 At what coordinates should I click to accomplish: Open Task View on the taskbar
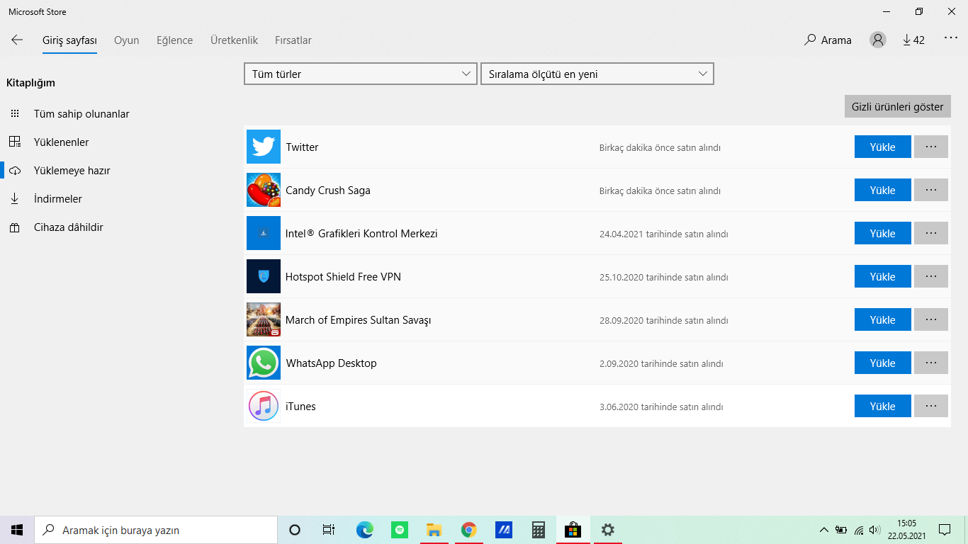[x=329, y=530]
